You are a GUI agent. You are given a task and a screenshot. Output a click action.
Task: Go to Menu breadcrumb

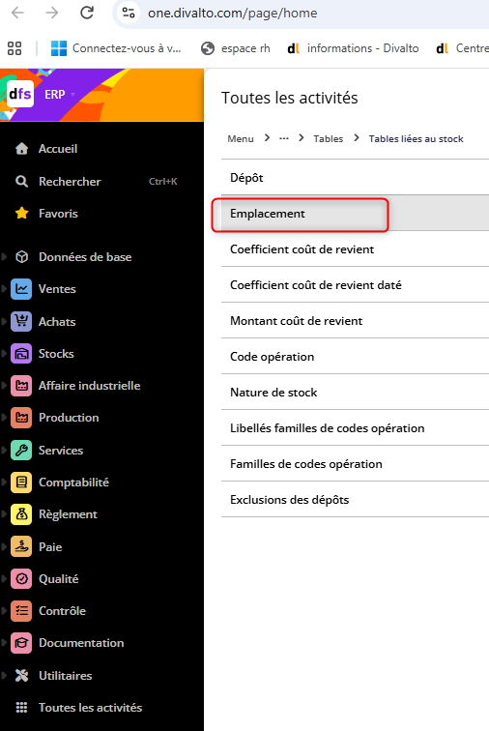click(x=241, y=139)
